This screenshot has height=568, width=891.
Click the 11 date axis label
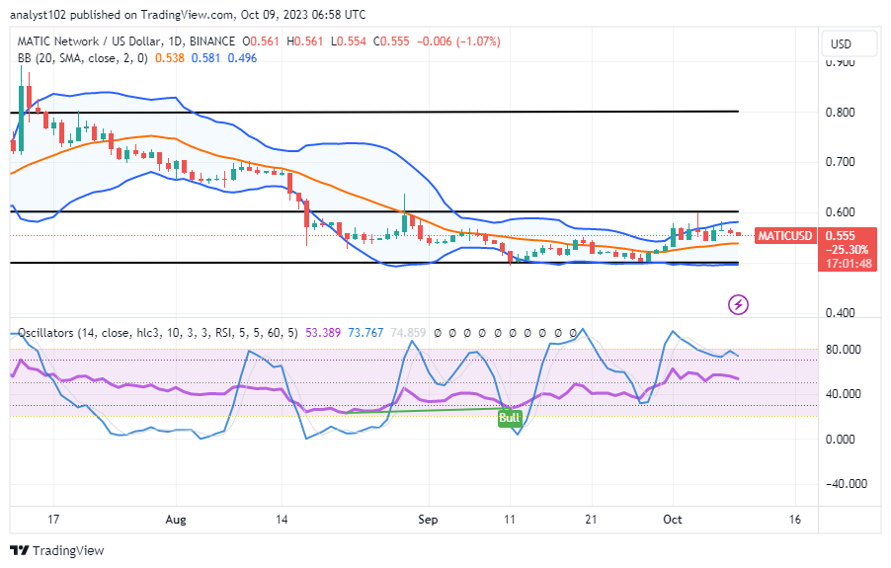(x=509, y=520)
